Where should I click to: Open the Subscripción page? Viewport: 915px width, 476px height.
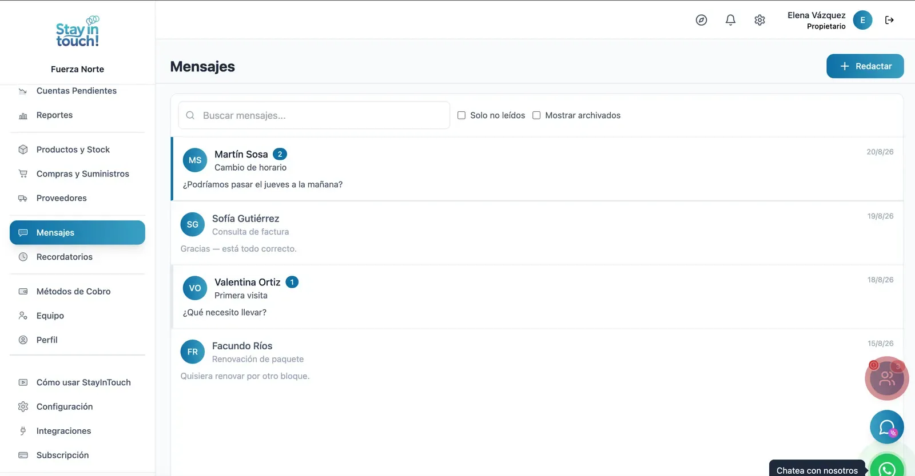click(77, 455)
